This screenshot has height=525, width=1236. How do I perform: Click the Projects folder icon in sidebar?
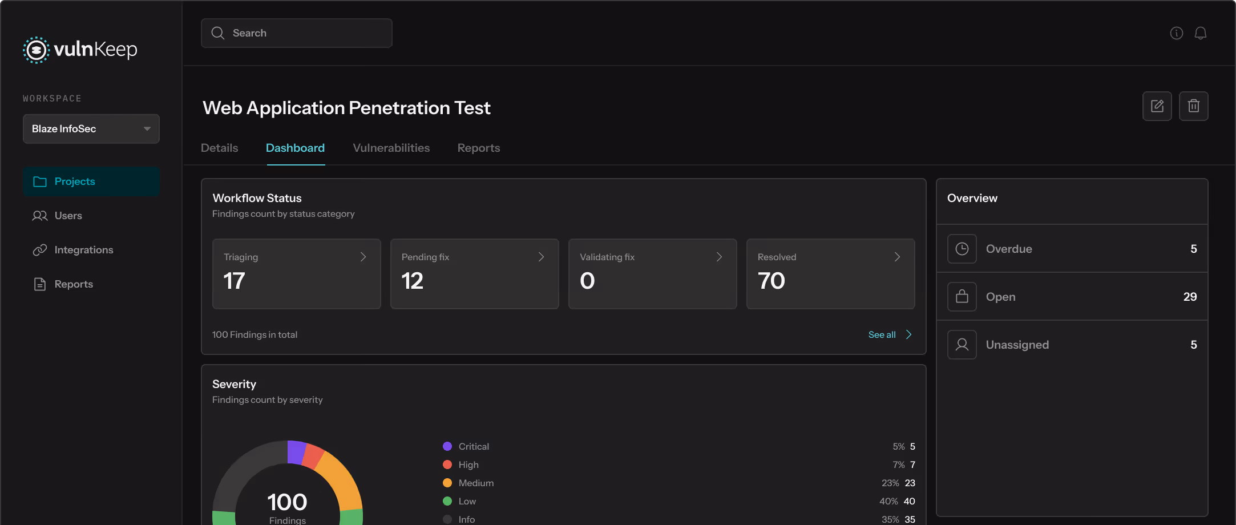pos(40,181)
